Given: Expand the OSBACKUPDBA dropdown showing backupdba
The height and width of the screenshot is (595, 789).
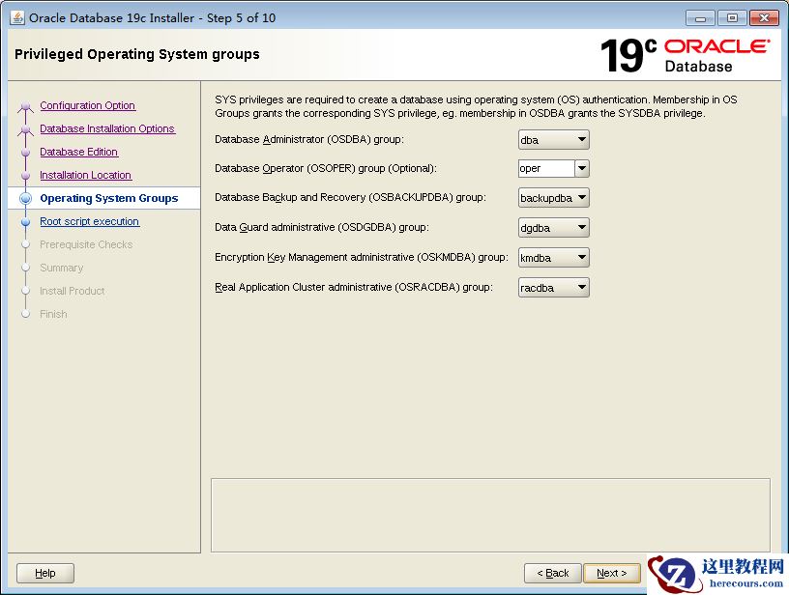Looking at the screenshot, I should 553,198.
